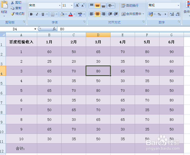Select the Format Painter brush
190x155 pixels.
12,14
